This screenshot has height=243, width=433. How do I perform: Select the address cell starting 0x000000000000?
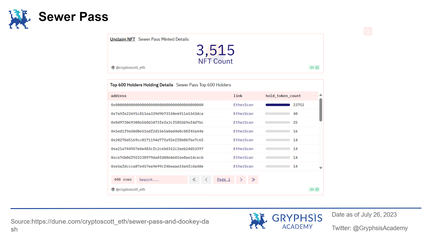[x=157, y=105]
